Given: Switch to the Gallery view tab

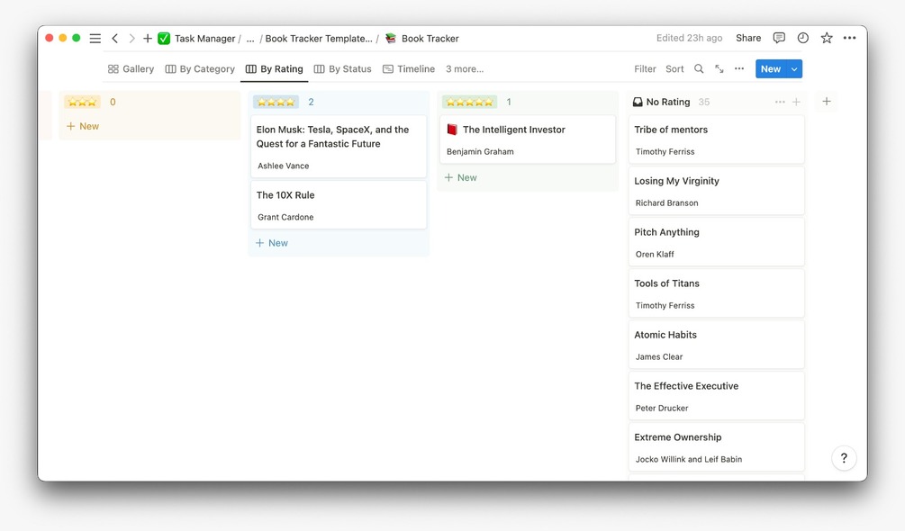Looking at the screenshot, I should [x=131, y=69].
